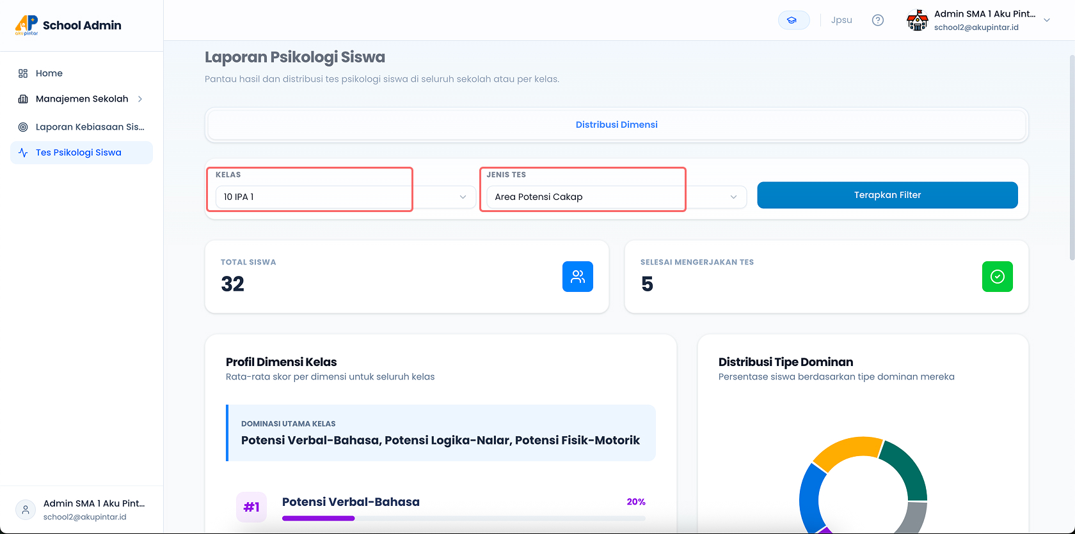Switch to the Distribusi Dimensi tab
Image resolution: width=1075 pixels, height=534 pixels.
616,125
